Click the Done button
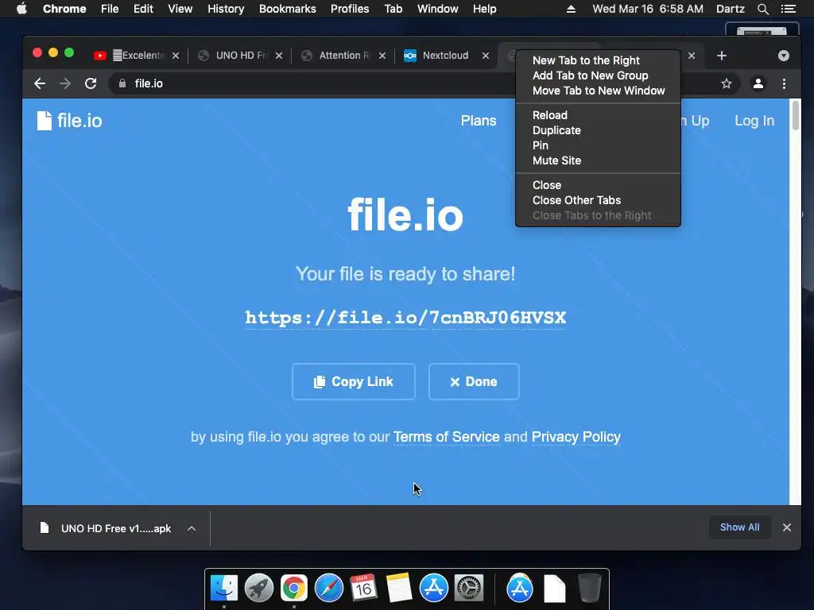Image resolution: width=814 pixels, height=610 pixels. coord(474,382)
